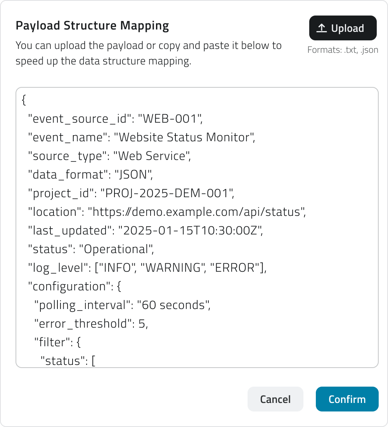
Task: Click inside the payload text area
Action: tap(194, 233)
